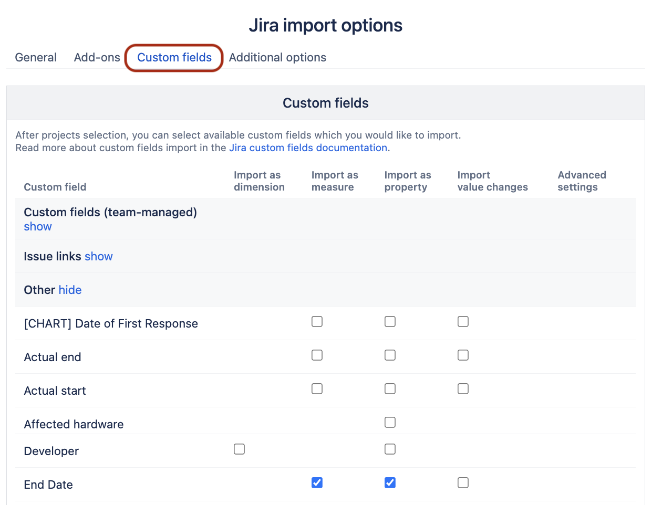Select the Custom fields tab

click(174, 57)
